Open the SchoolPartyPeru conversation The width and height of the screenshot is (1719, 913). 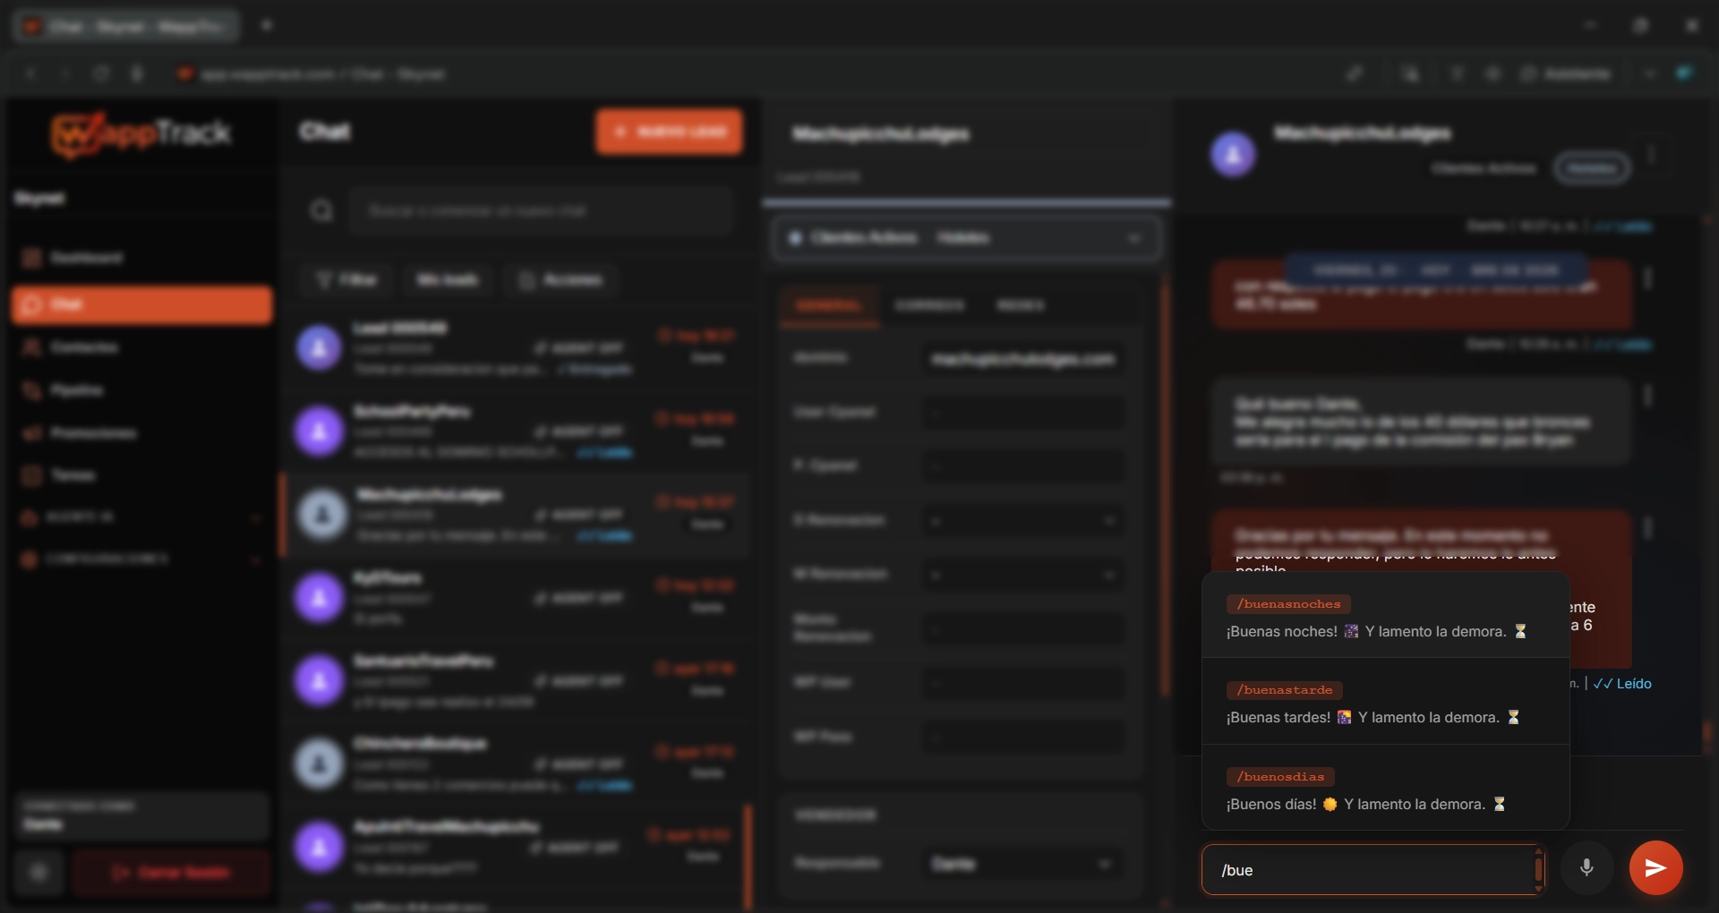[x=516, y=431]
